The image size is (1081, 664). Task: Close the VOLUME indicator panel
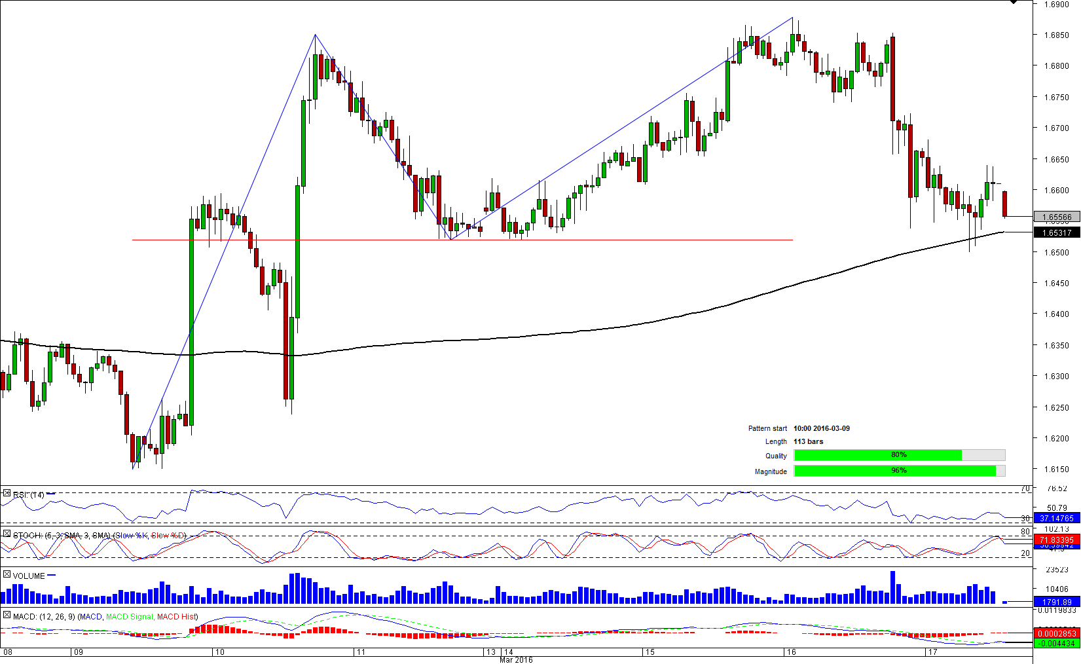(7, 574)
